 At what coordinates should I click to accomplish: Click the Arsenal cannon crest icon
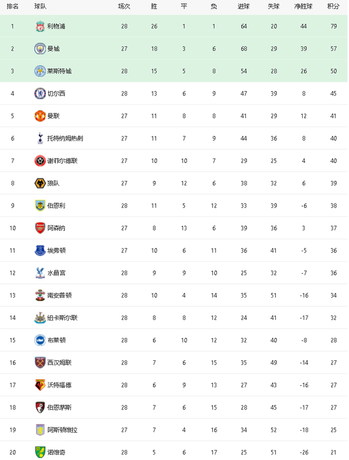pos(40,228)
